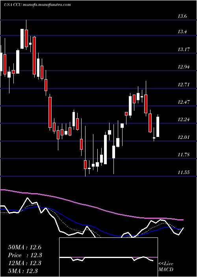Image resolution: width=197 pixels, height=277 pixels.
Task: Select the 12.47 price axis label
Action: pyautogui.click(x=184, y=102)
